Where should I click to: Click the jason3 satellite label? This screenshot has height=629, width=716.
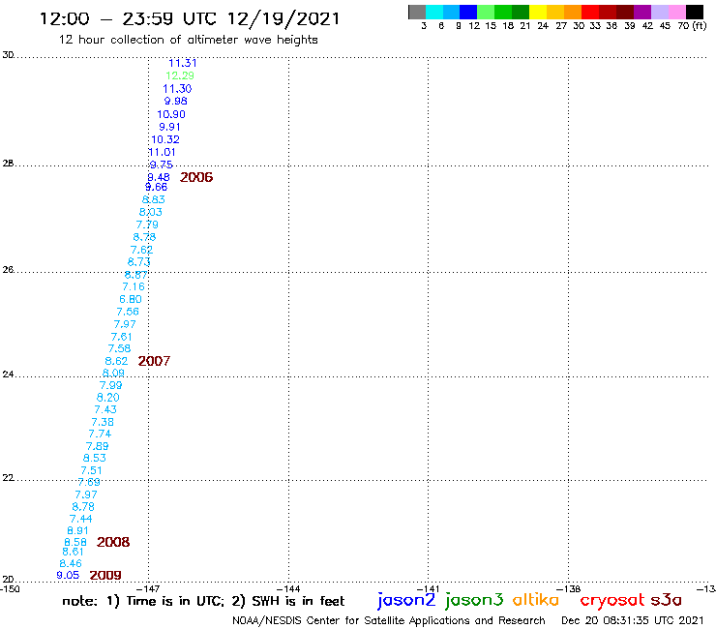coord(474,600)
